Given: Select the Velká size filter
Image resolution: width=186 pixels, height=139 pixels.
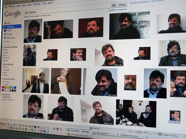Looking at the screenshot, I should point(5,50).
